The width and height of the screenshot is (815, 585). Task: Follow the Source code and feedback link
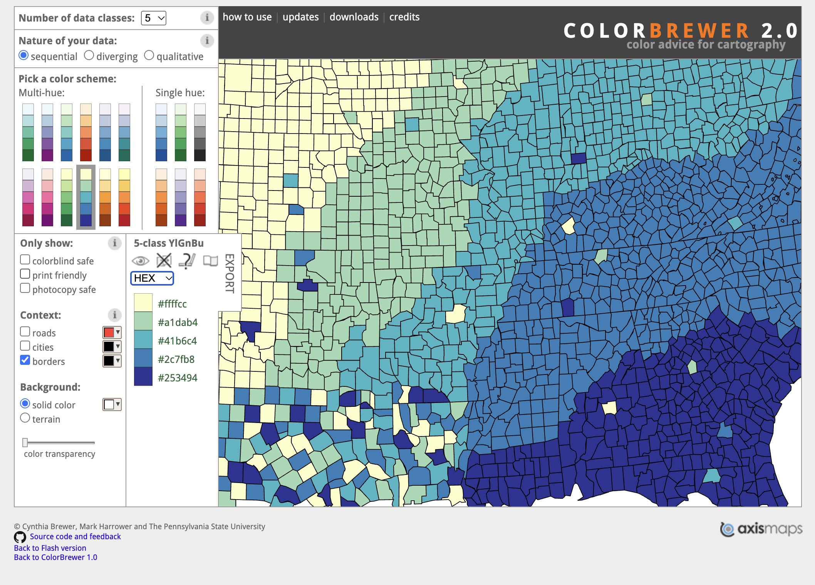tap(75, 537)
